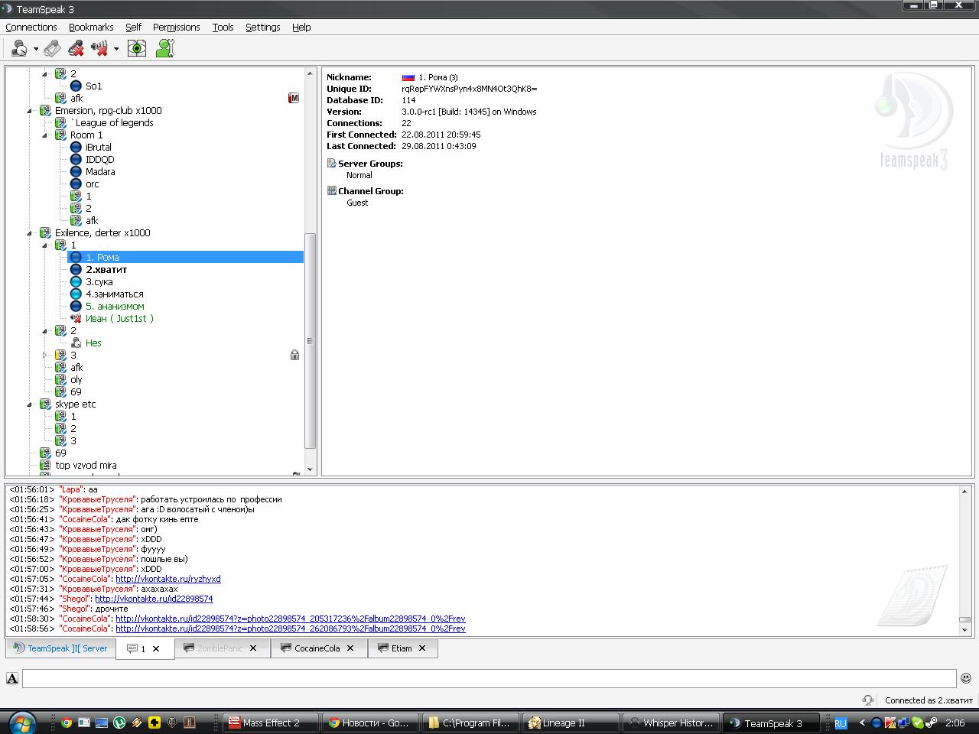Collapse channel 1 under Exilence

click(x=44, y=245)
